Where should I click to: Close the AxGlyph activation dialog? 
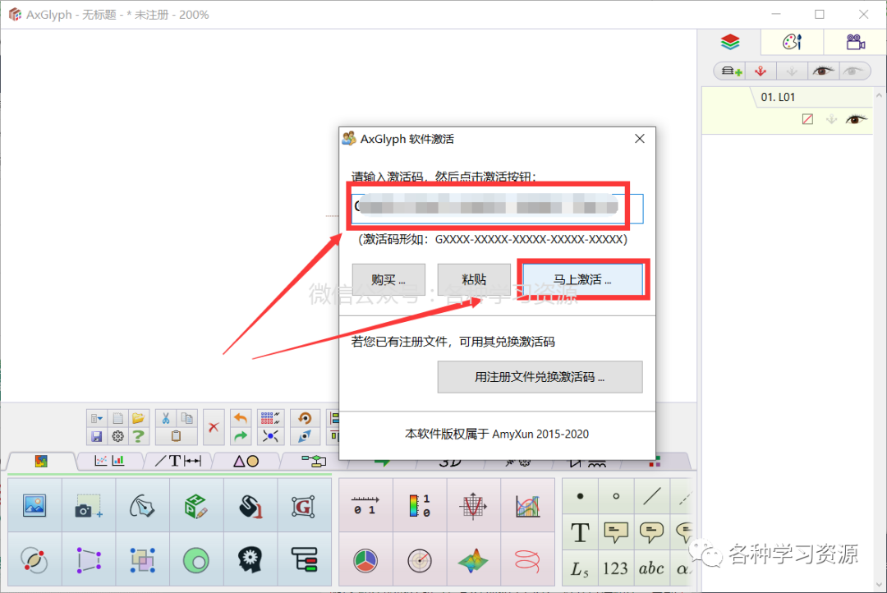click(x=640, y=139)
